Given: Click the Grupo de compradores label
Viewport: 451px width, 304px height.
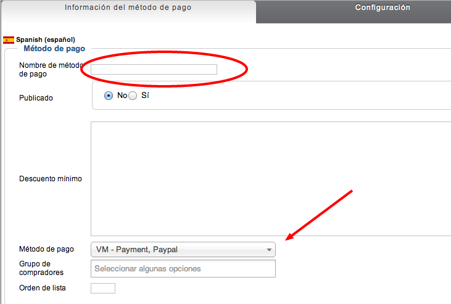Looking at the screenshot, I should 41,268.
